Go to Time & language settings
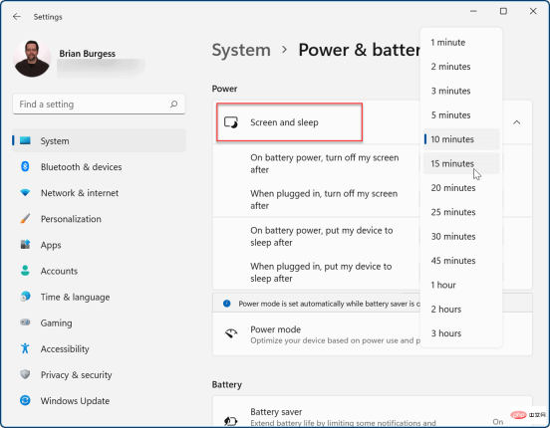The width and height of the screenshot is (550, 428). [x=99, y=297]
